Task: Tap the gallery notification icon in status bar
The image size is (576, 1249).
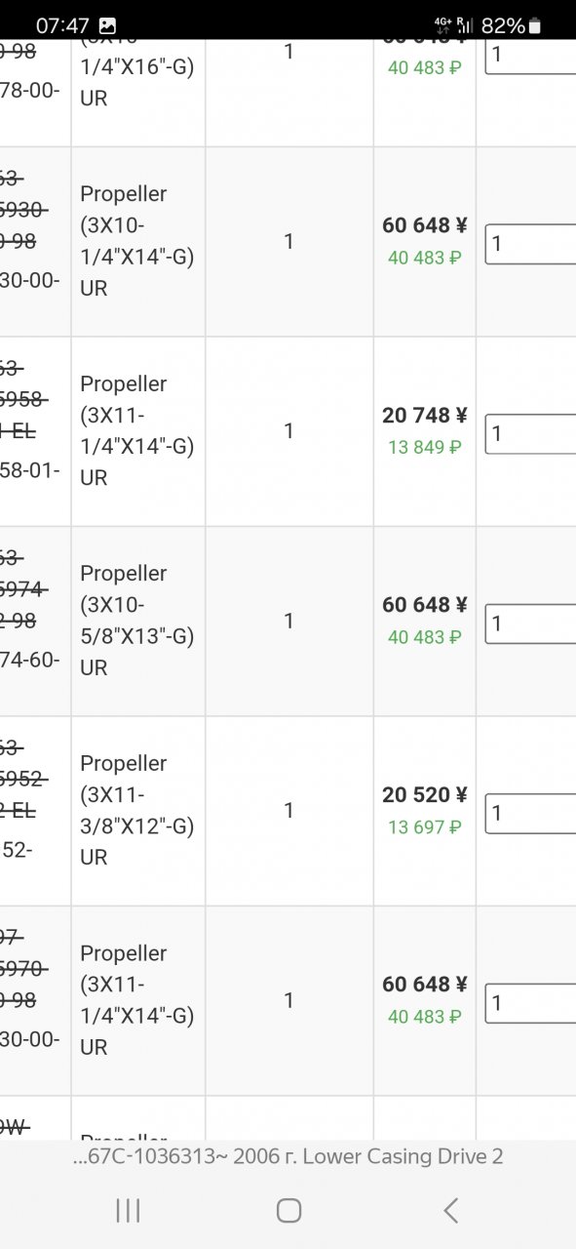Action: 108,26
